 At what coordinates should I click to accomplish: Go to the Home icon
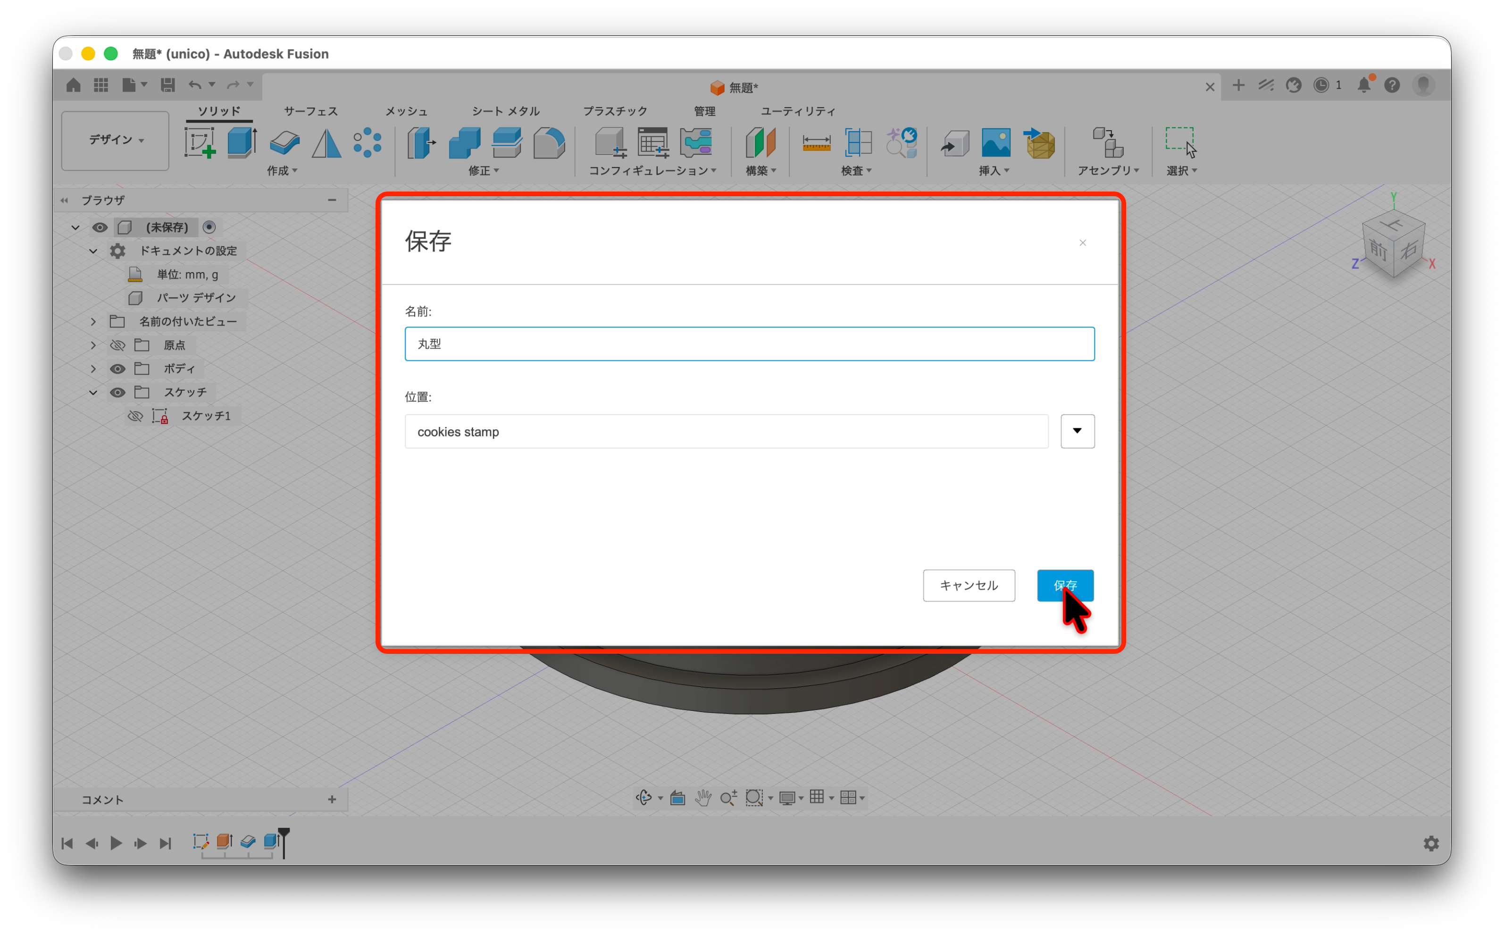(x=74, y=85)
